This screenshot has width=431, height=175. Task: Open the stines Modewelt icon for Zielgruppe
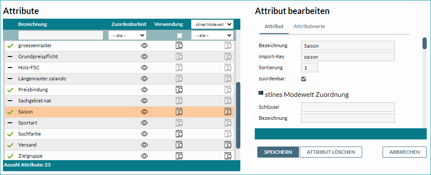(x=228, y=156)
